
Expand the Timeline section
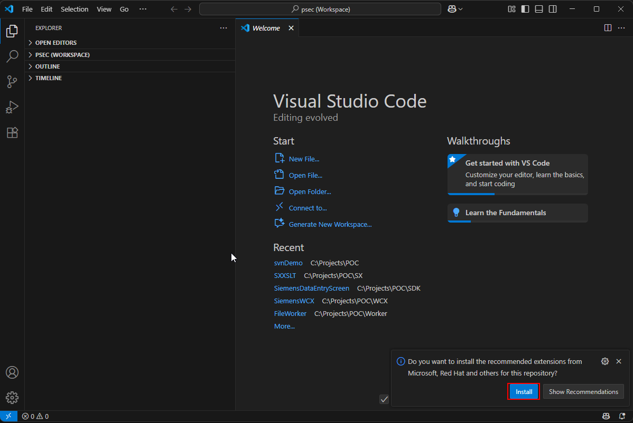point(48,78)
